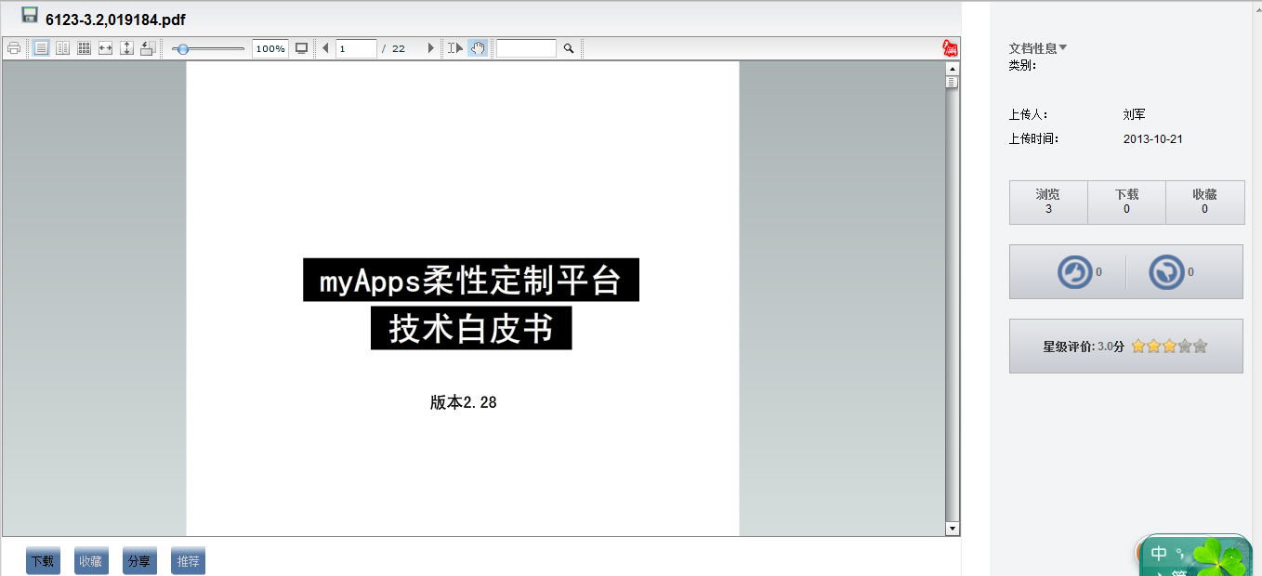Viewport: 1262px width, 576px height.
Task: Select thumbnail grid view mode
Action: coord(84,48)
